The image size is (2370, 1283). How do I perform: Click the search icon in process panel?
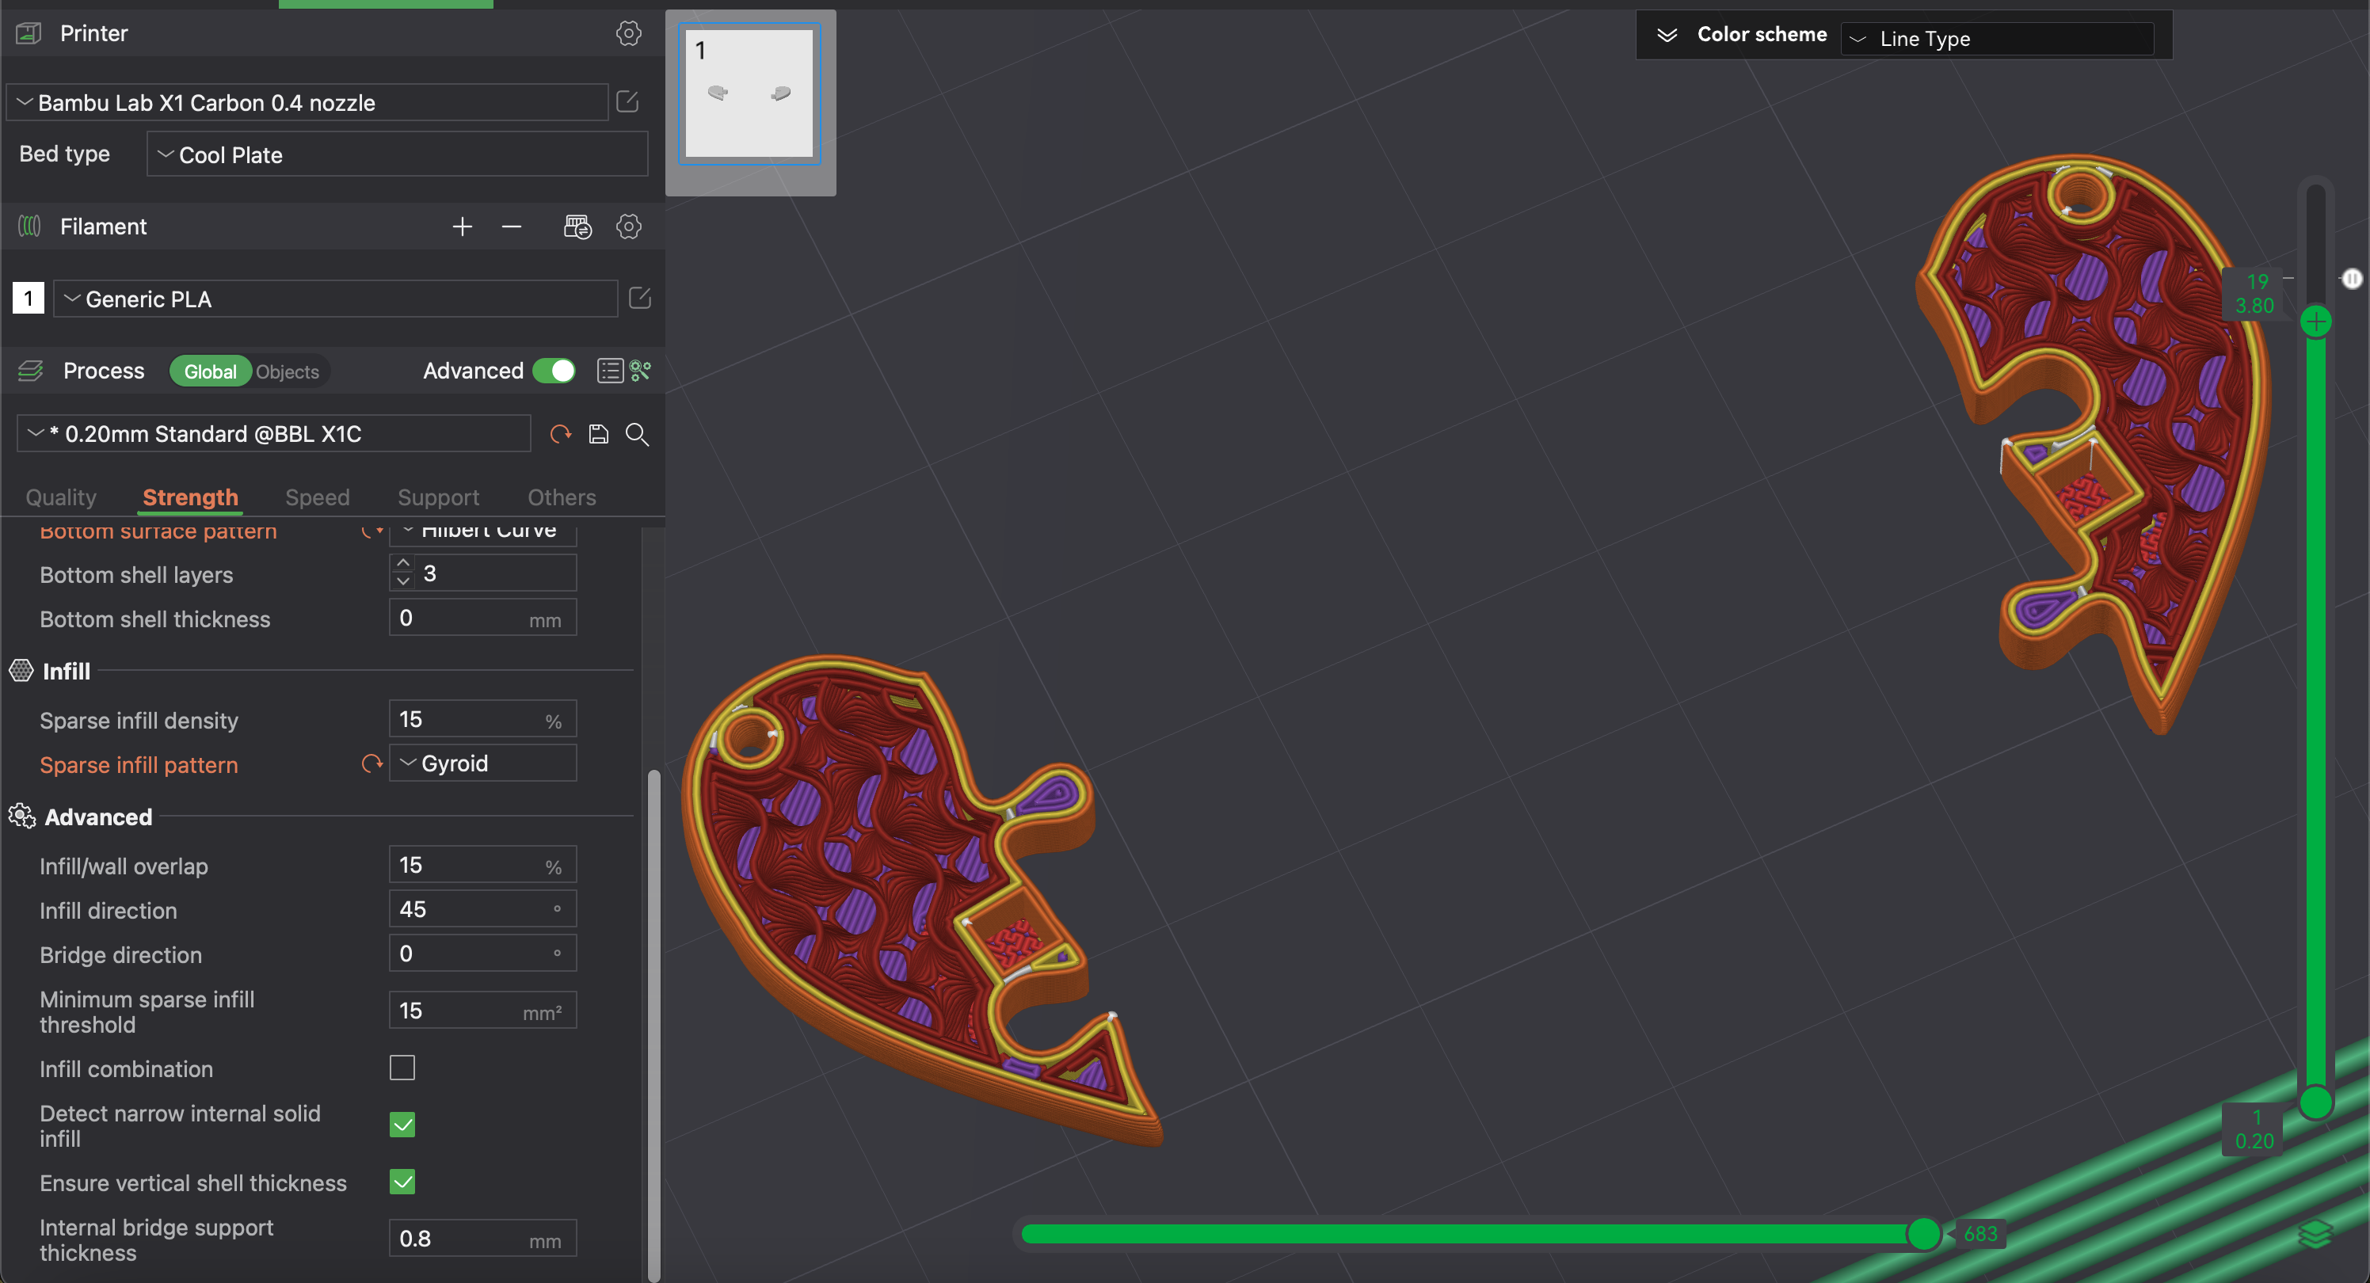(x=635, y=433)
